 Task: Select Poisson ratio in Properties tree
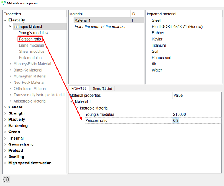click(x=30, y=39)
